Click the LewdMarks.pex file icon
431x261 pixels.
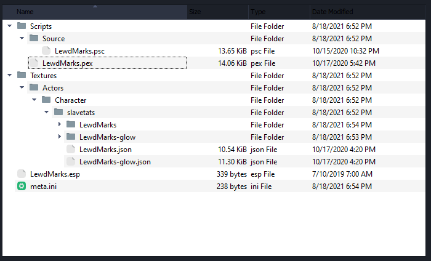pyautogui.click(x=34, y=63)
